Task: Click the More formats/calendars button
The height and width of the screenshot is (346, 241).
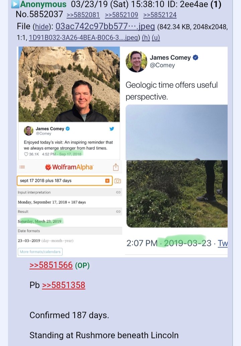Action: [x=40, y=252]
